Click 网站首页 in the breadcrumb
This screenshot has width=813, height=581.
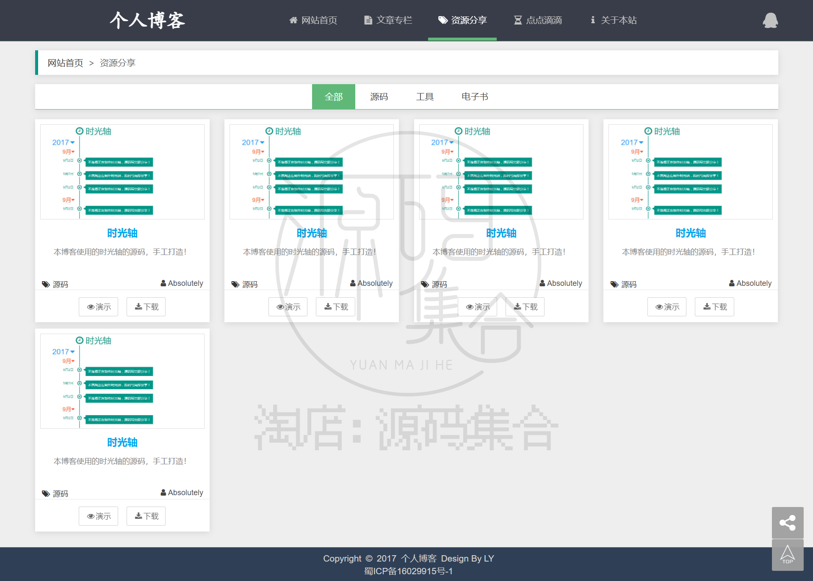point(65,63)
